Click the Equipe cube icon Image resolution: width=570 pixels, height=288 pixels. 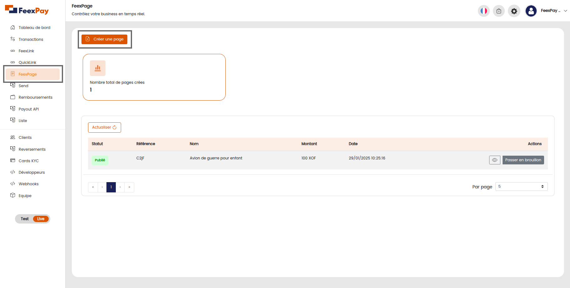(x=13, y=195)
